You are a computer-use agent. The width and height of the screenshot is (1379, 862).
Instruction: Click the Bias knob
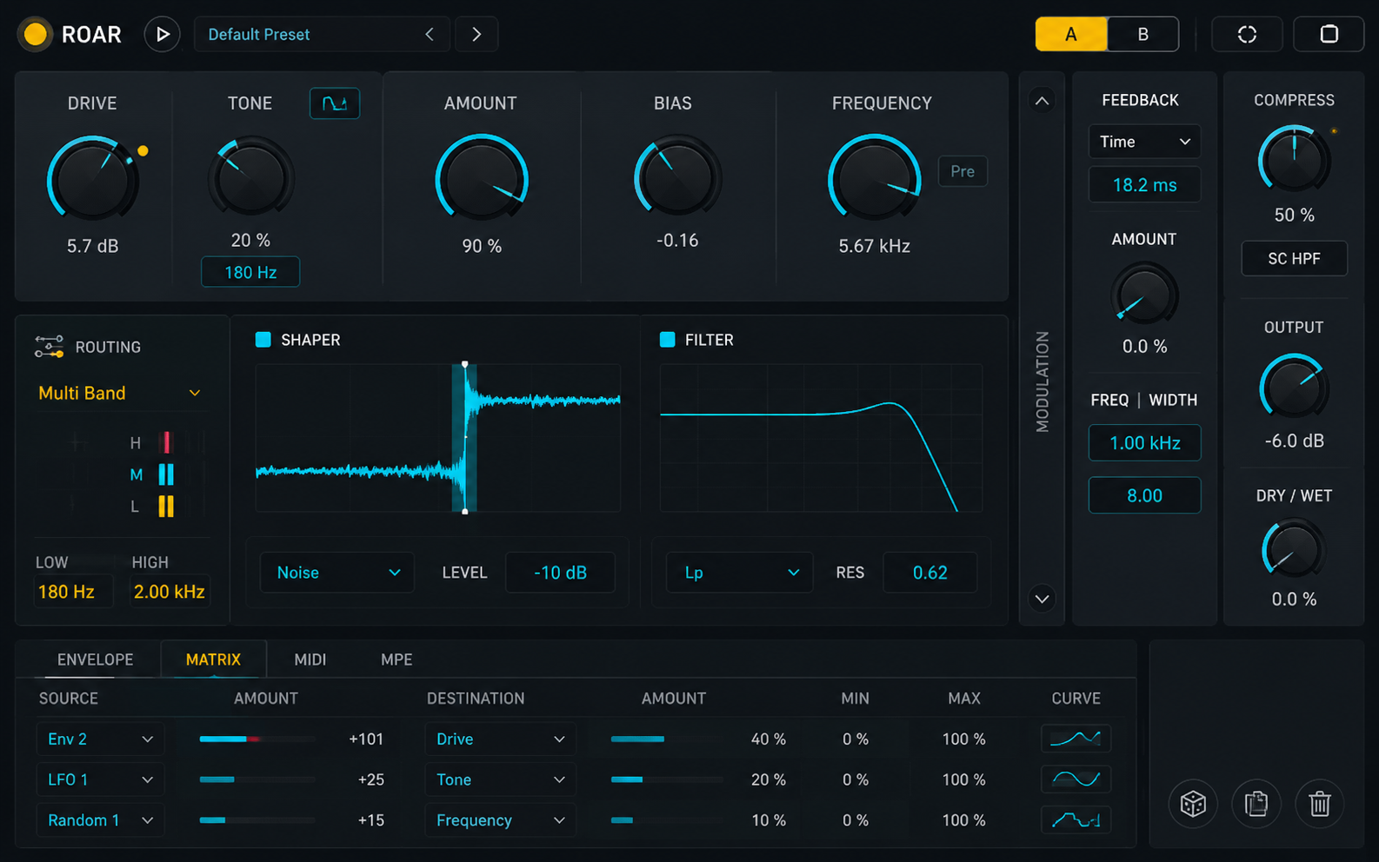pyautogui.click(x=676, y=176)
